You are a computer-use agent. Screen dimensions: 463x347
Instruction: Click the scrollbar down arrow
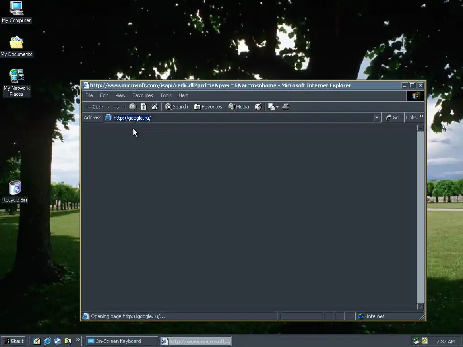point(420,307)
